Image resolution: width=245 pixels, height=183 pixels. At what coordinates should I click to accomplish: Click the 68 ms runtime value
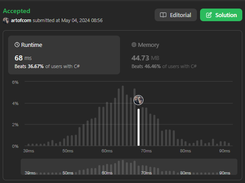23,58
